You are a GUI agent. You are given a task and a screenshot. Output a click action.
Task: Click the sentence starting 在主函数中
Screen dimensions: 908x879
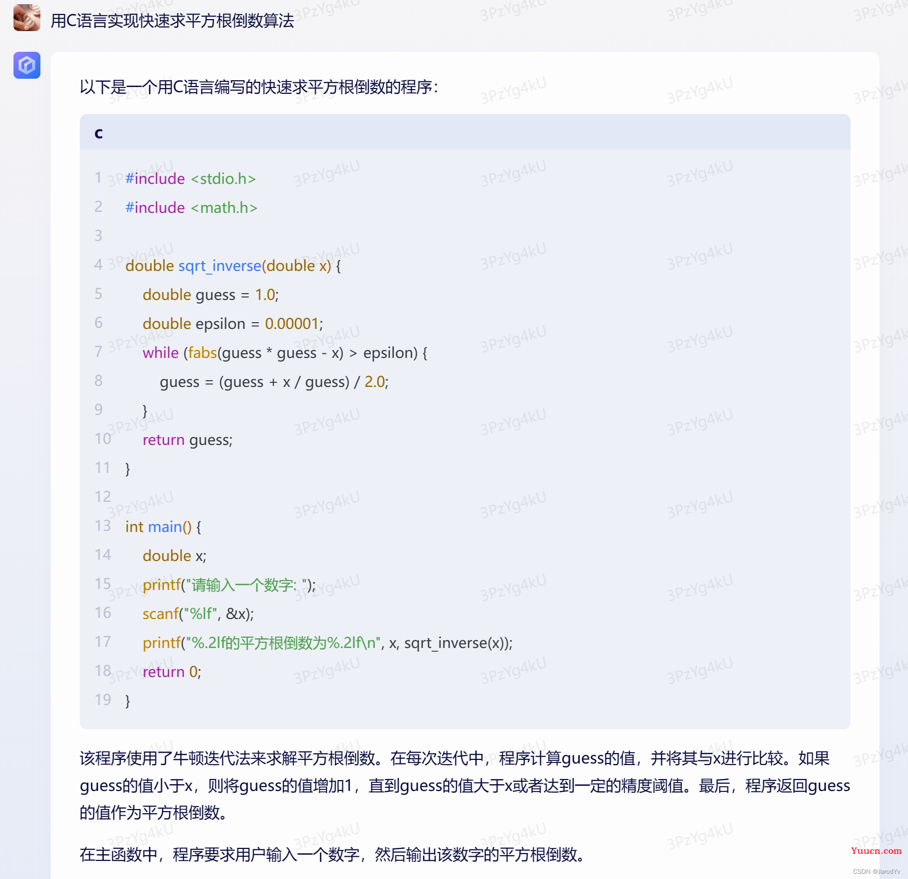[333, 854]
